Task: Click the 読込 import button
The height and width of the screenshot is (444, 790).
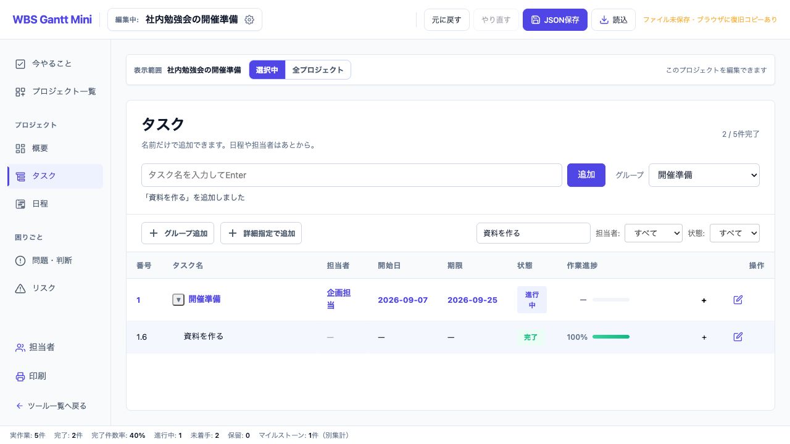Action: 613,20
